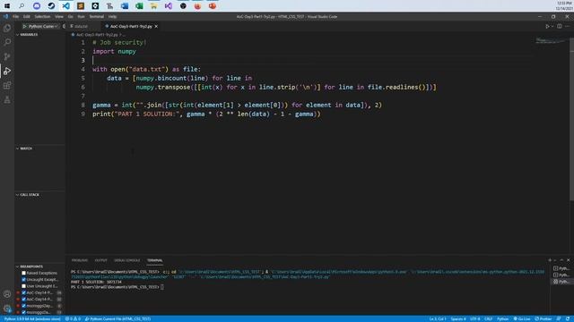Open Discord in the Windows taskbar

pyautogui.click(x=37, y=6)
